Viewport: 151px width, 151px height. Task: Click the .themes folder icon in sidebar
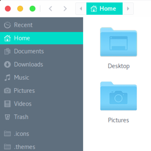(x=7, y=147)
